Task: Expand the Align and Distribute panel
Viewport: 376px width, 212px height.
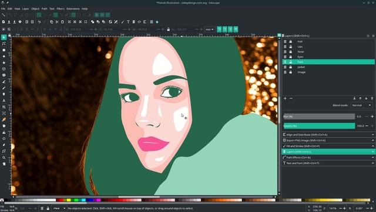Action: coord(328,135)
